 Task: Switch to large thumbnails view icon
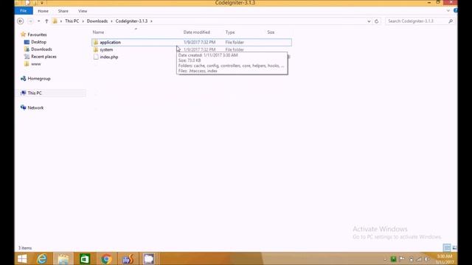pos(454,248)
